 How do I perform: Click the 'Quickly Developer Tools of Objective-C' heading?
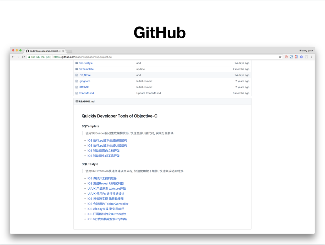coord(120,116)
